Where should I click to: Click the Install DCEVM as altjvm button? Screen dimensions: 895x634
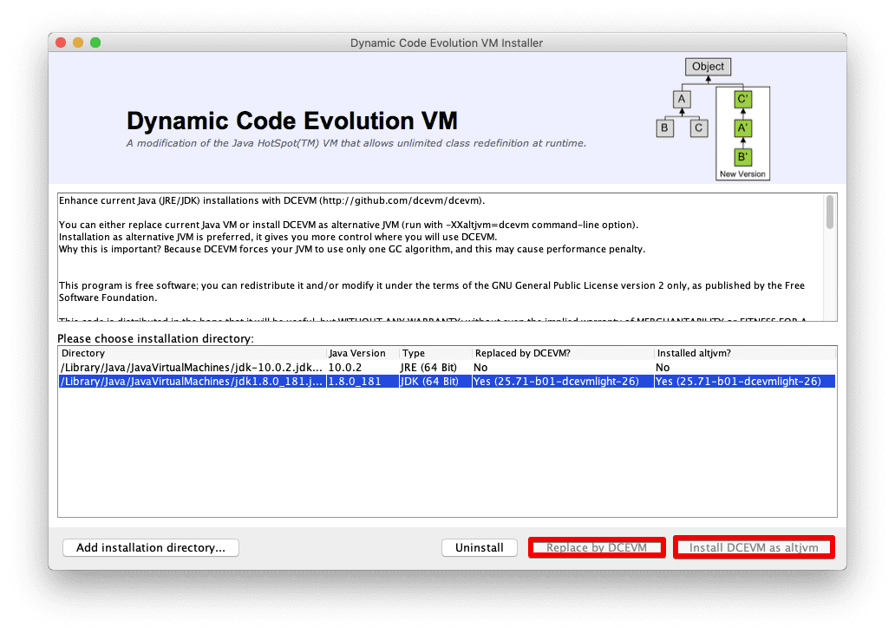point(753,546)
